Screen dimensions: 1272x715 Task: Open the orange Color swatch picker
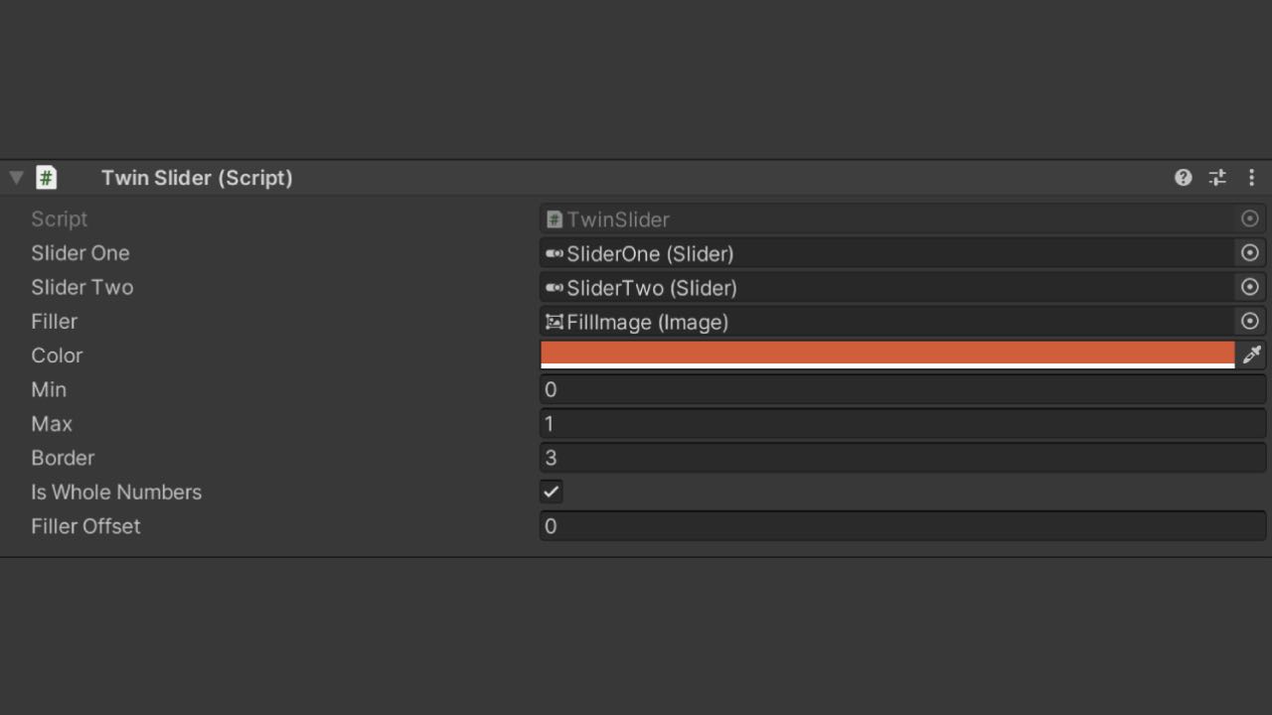pos(886,355)
